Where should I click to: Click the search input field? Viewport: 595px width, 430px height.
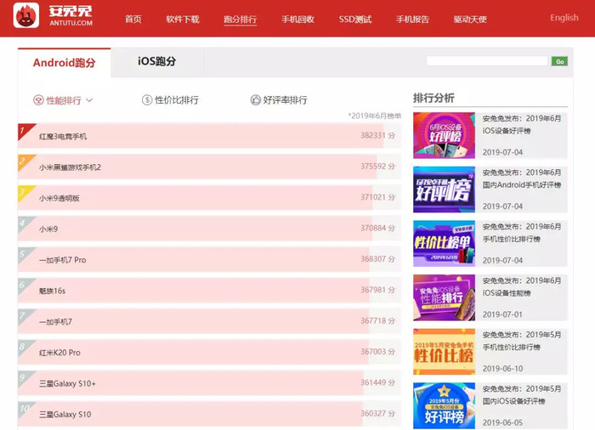click(487, 61)
